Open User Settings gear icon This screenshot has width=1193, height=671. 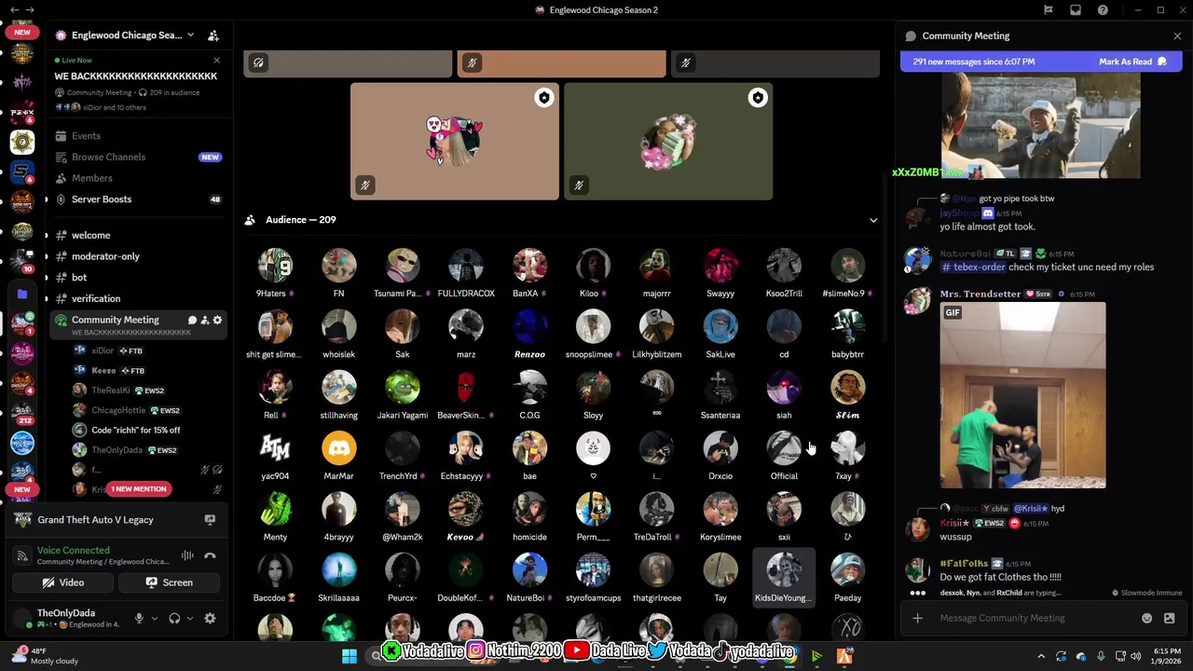point(210,618)
